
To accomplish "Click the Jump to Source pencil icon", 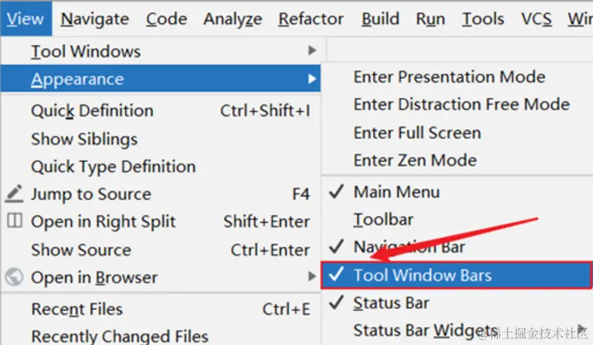I will (x=14, y=194).
